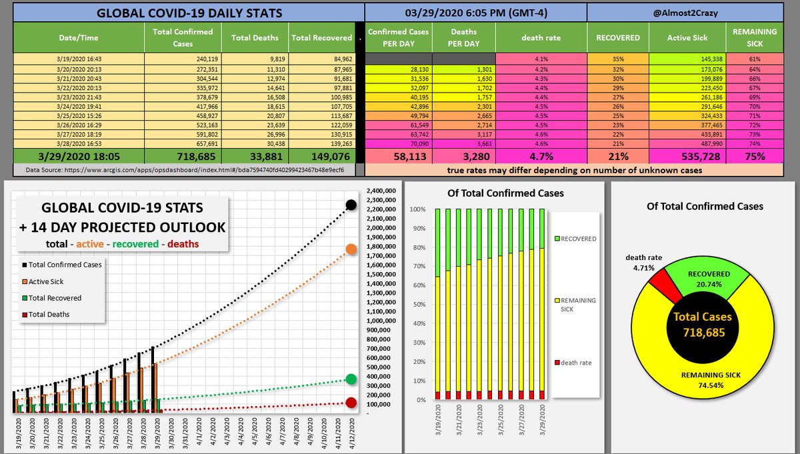Click the 4/12/2020 axis date label
The image size is (800, 454).
352,431
